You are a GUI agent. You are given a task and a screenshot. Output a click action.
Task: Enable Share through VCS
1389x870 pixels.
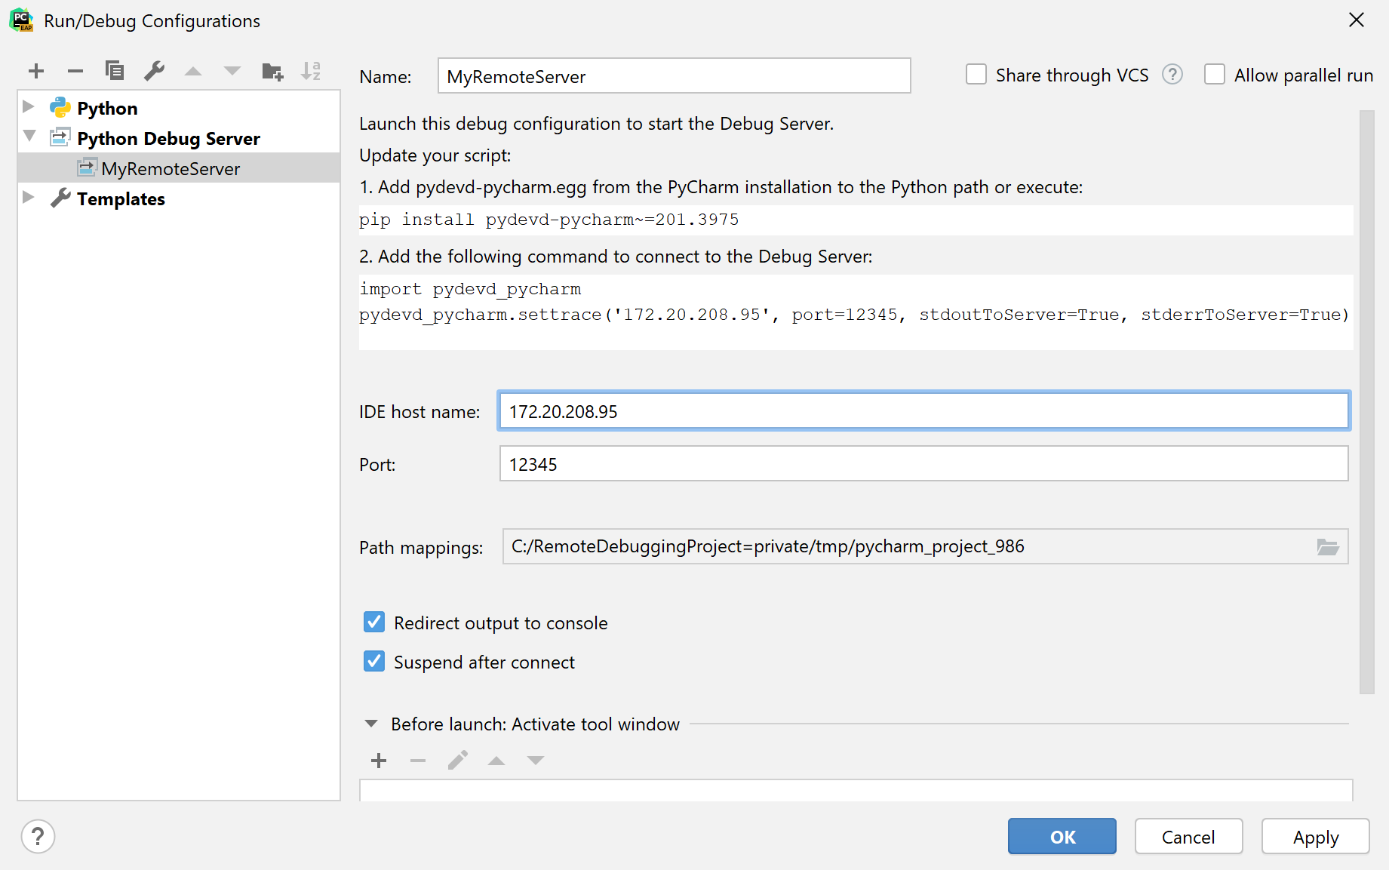976,74
